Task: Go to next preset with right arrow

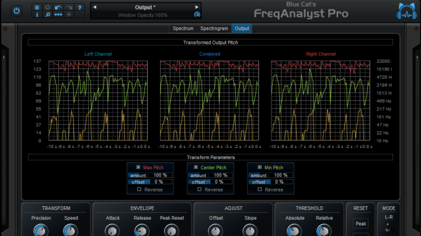Action: pos(197,7)
